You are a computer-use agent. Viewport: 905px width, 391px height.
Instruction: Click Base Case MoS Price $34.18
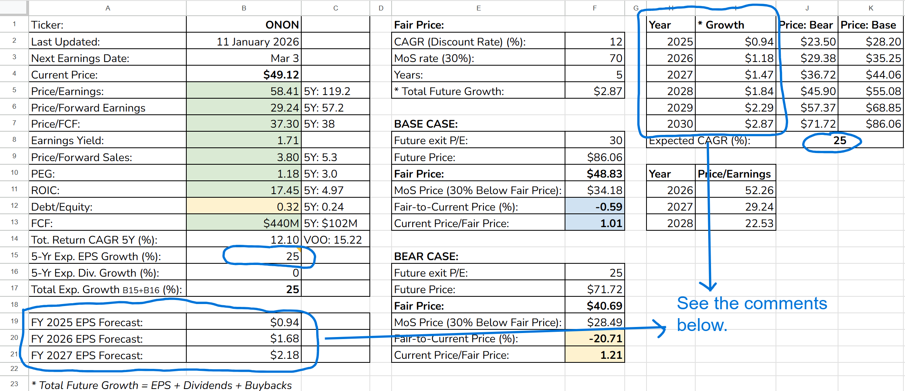(x=595, y=190)
